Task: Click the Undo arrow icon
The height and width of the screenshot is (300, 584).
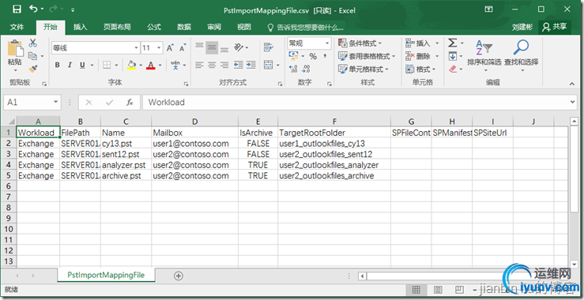Action: coord(33,9)
